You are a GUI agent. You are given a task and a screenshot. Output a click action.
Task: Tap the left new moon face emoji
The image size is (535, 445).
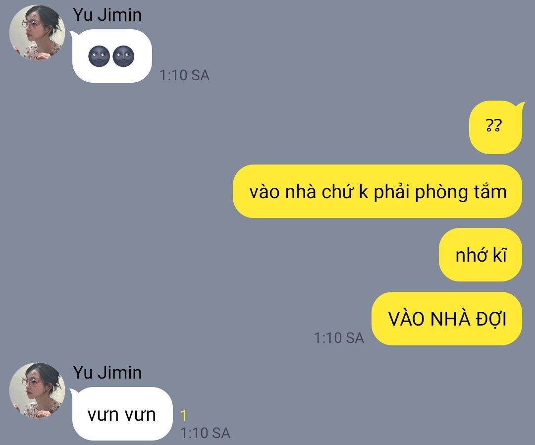click(99, 56)
